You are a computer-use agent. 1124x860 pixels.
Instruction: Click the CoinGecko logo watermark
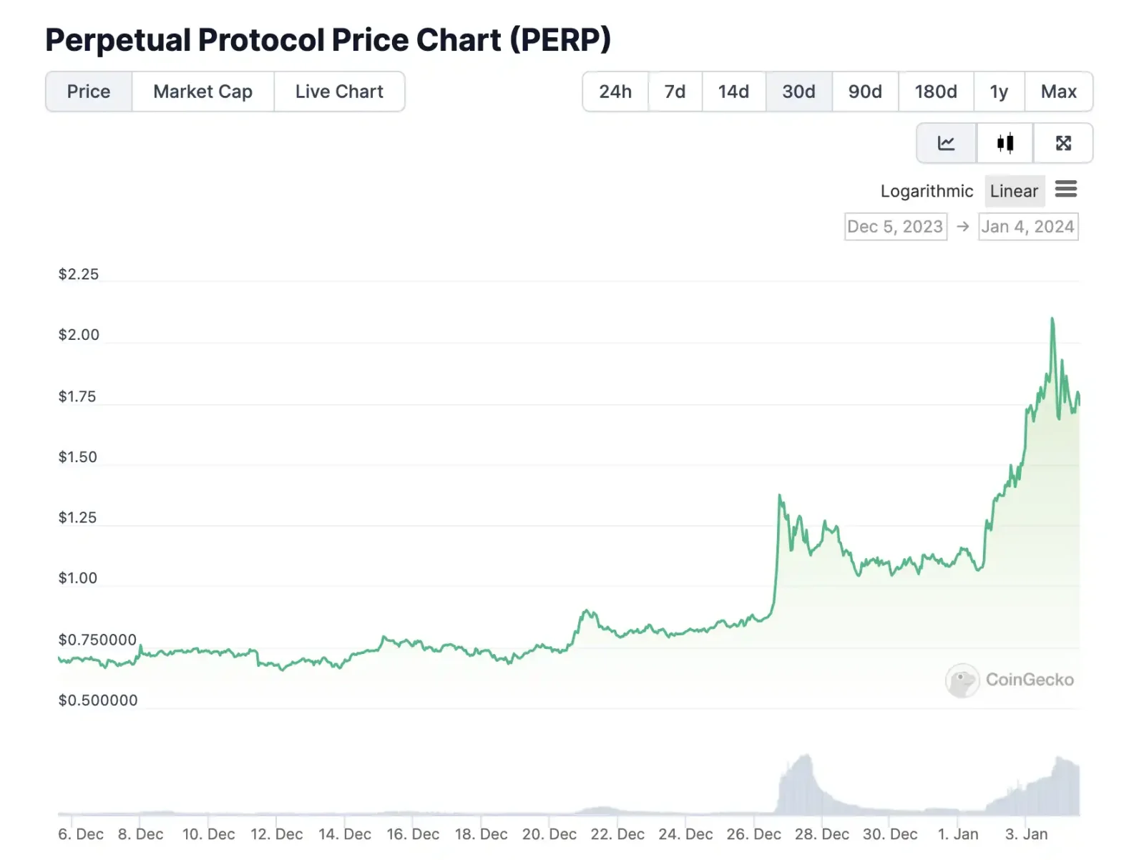pyautogui.click(x=1010, y=680)
